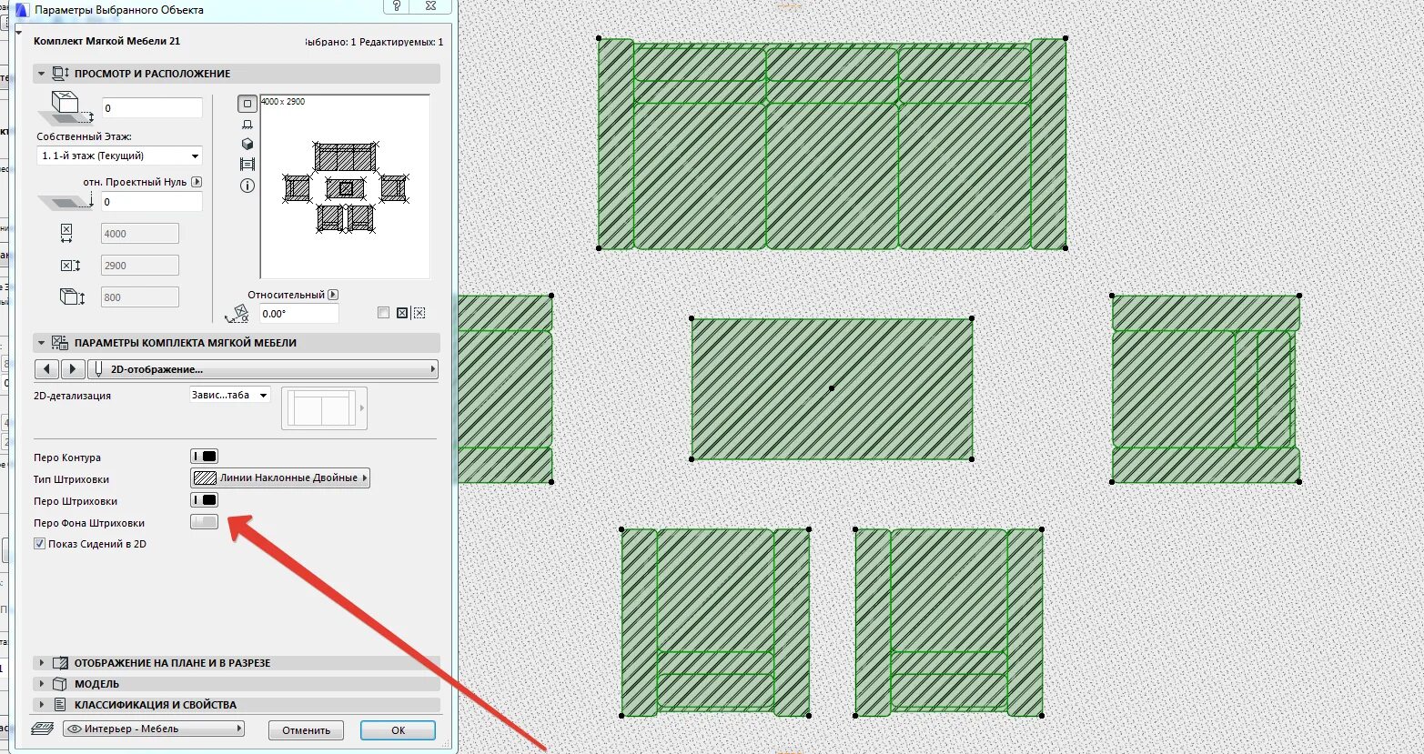Select the top three-seat sofa in plan
1424x754 pixels.
coord(832,144)
